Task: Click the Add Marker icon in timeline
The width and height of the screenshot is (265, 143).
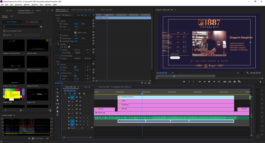Action: (79, 94)
